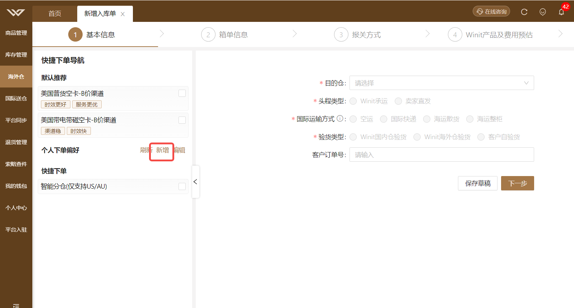Viewport: 574px width, 308px height.
Task: Click 新增 in 个人下单偏好
Action: point(162,150)
